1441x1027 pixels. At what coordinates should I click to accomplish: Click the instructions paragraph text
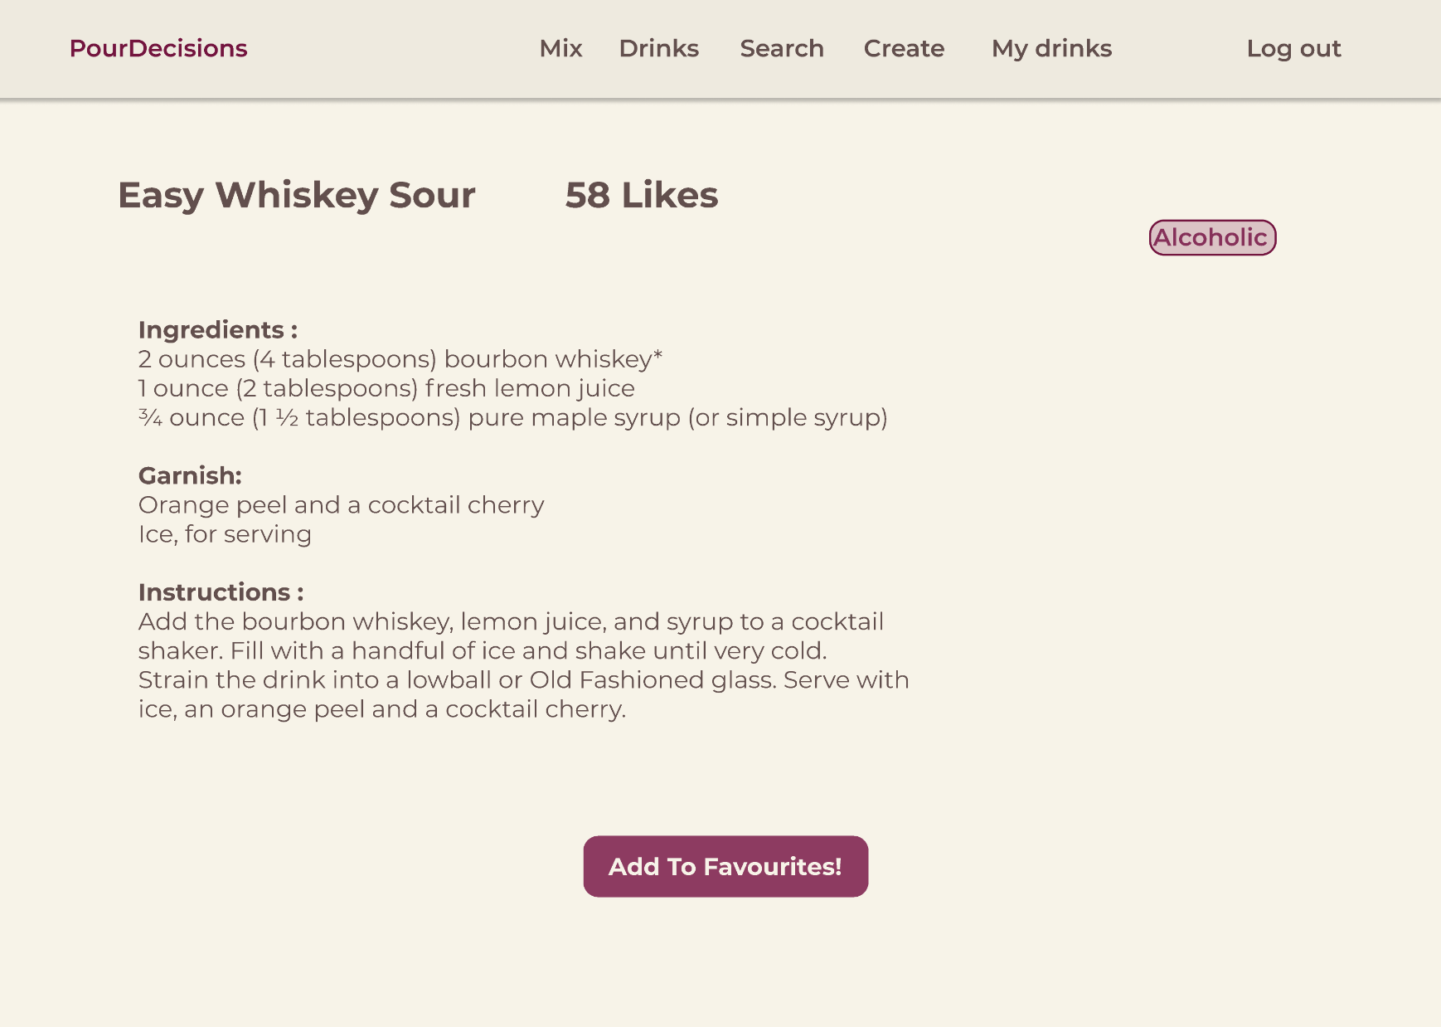coord(524,665)
